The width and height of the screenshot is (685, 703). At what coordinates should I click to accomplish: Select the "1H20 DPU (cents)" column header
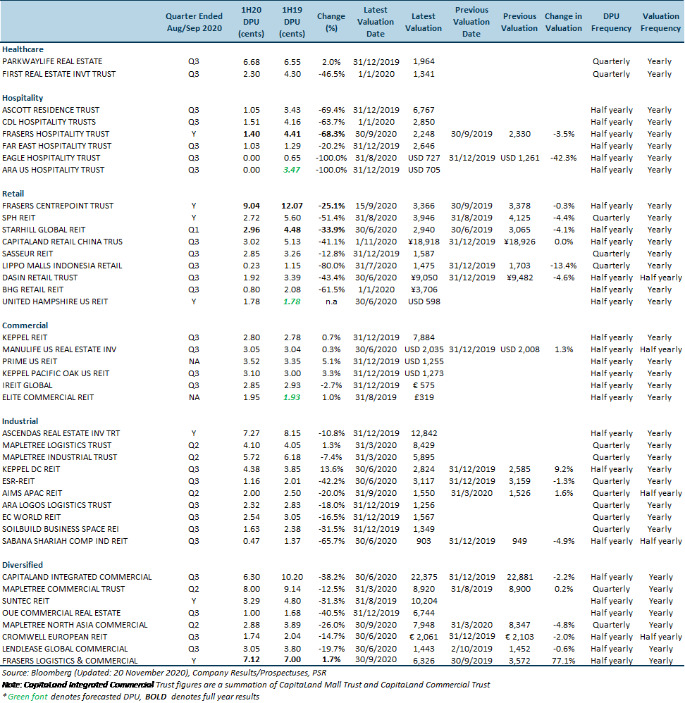(x=251, y=22)
